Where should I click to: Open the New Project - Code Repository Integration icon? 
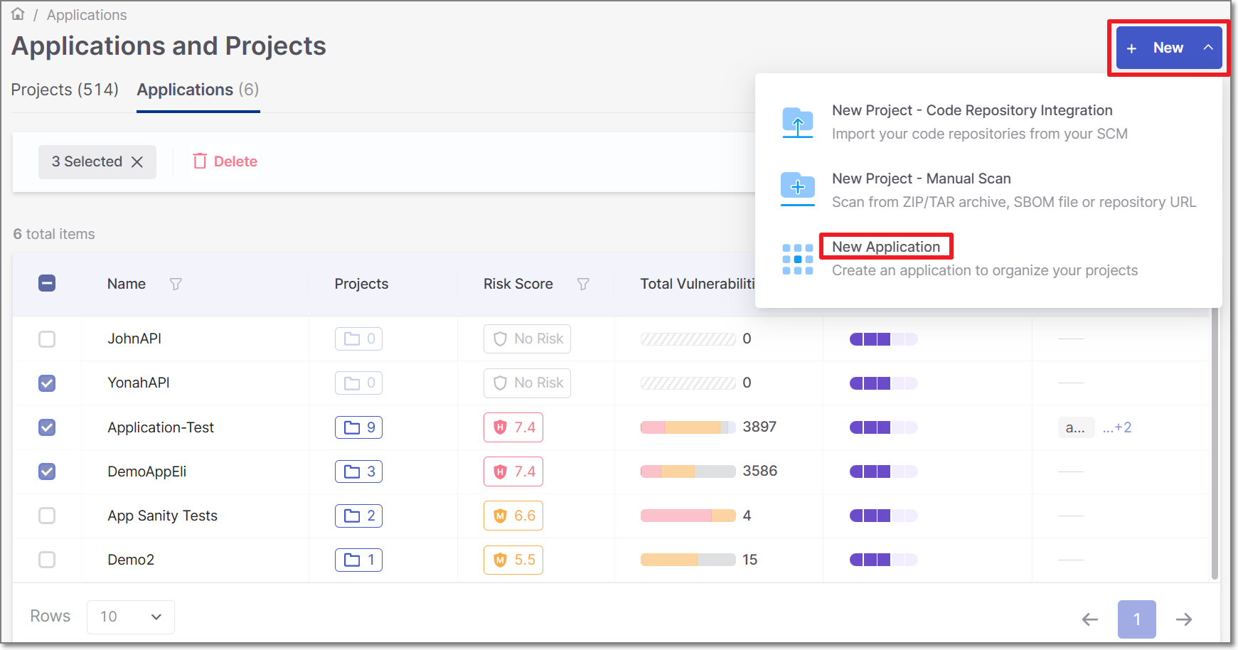797,122
